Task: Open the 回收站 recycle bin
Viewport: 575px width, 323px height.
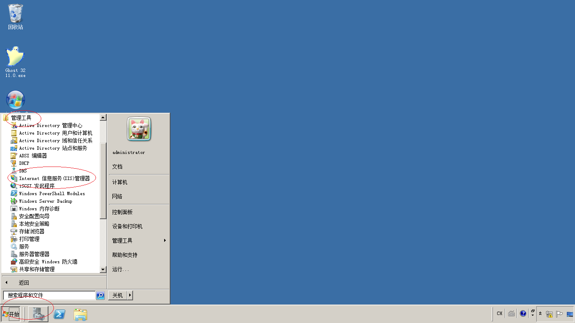Action: [x=15, y=13]
